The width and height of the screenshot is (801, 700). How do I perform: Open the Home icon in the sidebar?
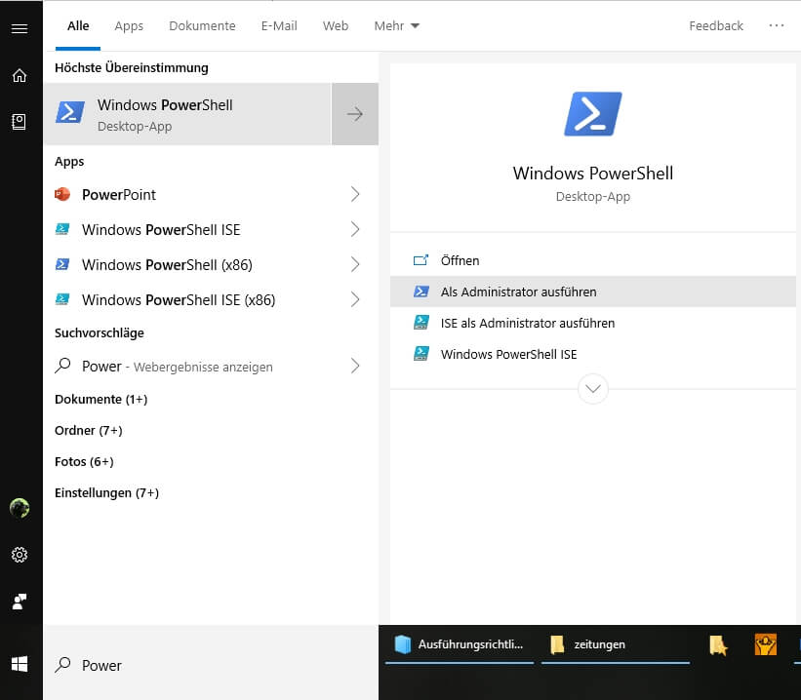click(20, 75)
